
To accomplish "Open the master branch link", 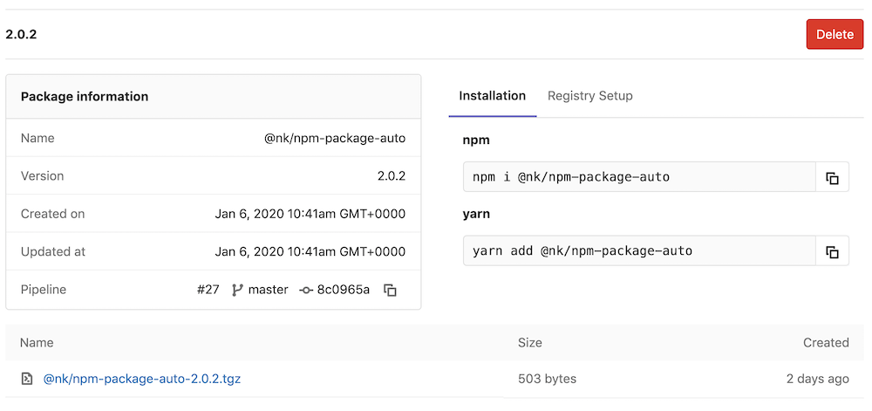I will click(268, 290).
